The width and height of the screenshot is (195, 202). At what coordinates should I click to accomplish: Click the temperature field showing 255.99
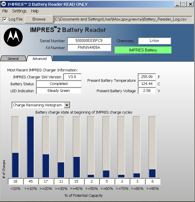pos(147,77)
